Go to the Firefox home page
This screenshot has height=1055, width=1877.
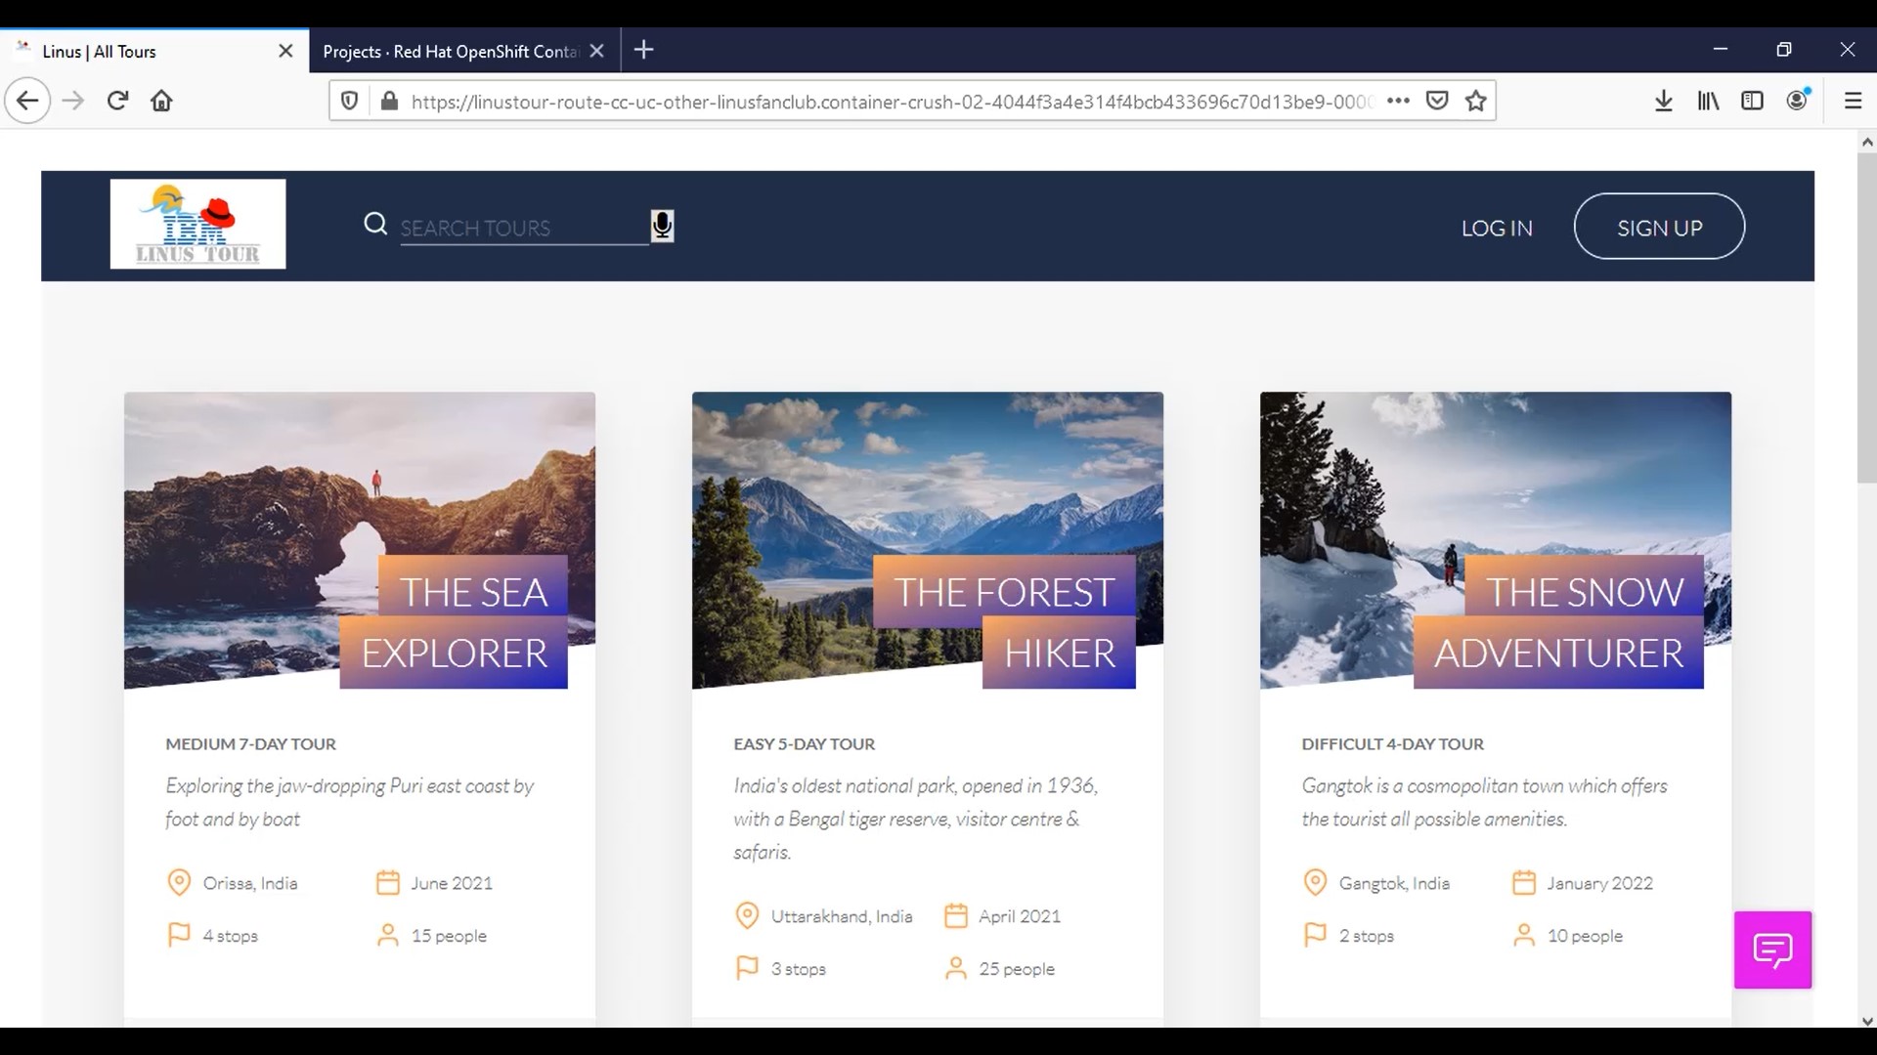click(161, 101)
